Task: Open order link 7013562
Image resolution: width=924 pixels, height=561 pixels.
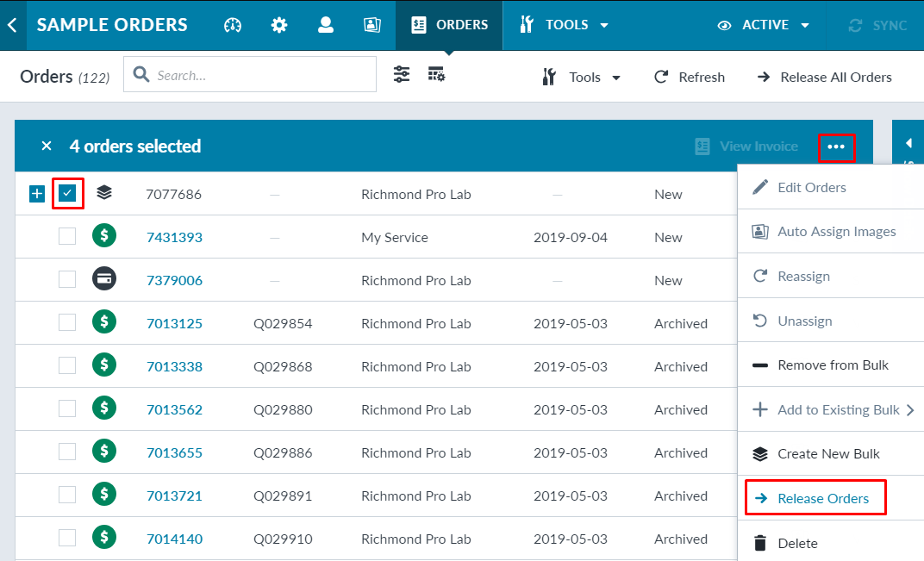Action: tap(174, 409)
